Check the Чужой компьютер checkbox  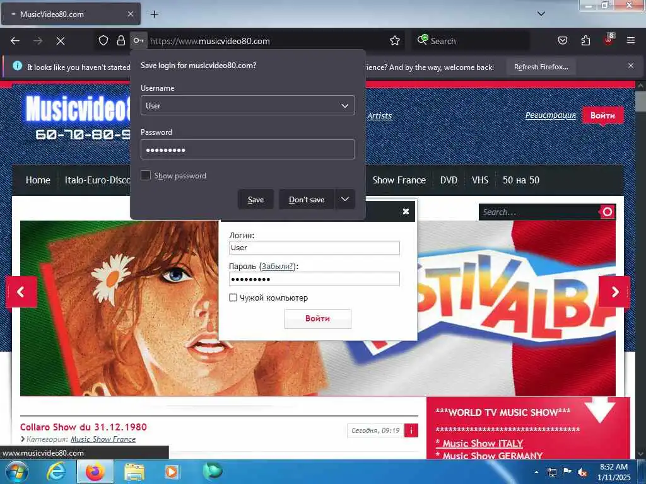tap(233, 297)
